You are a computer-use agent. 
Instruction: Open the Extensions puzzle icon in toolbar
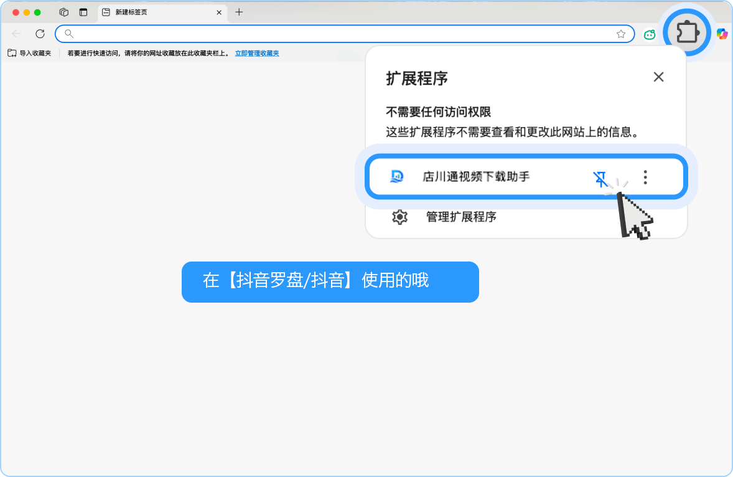click(687, 33)
